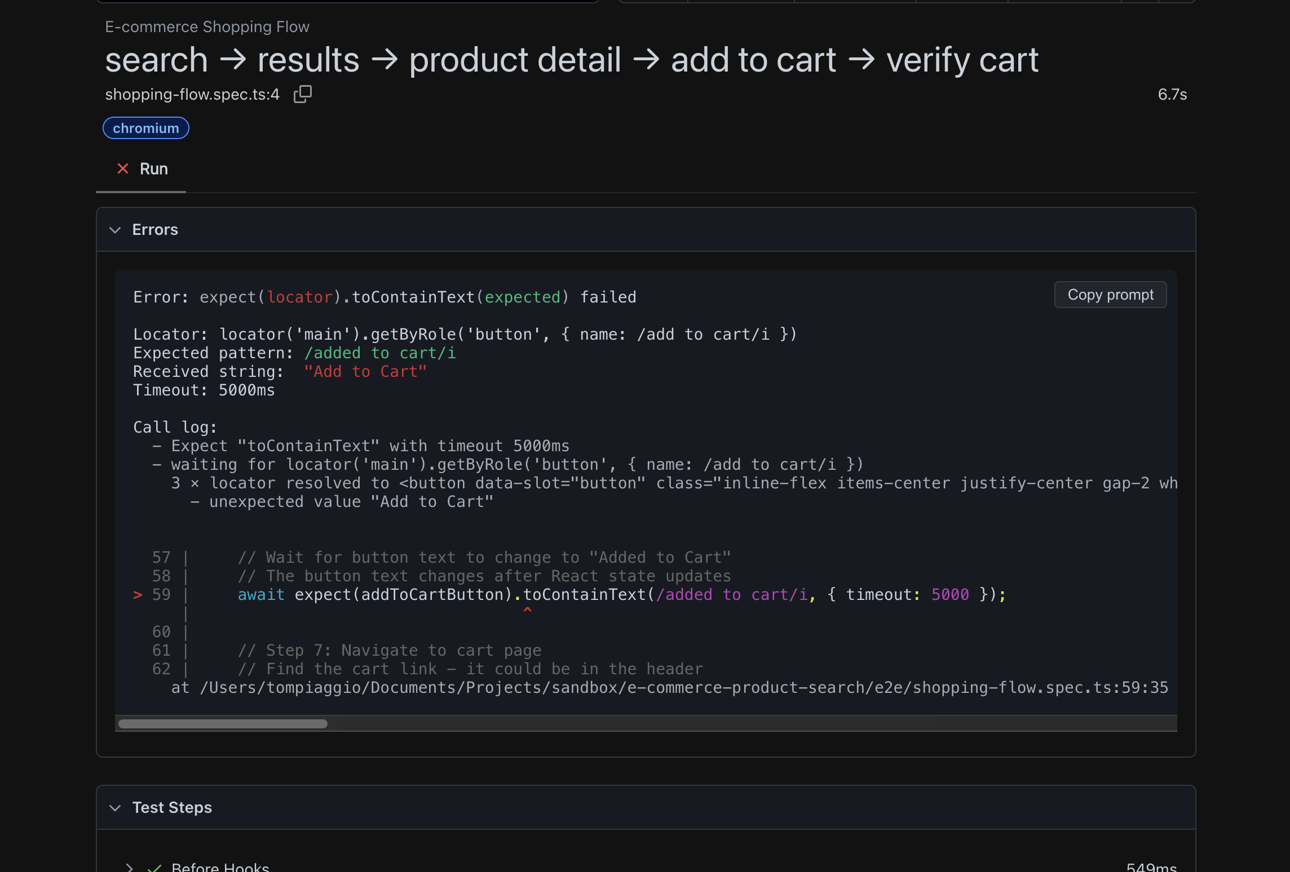Image resolution: width=1290 pixels, height=872 pixels.
Task: Collapse the Errors section chevron
Action: pos(115,230)
